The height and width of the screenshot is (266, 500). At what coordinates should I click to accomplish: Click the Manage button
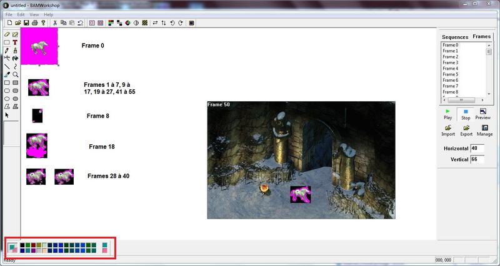pyautogui.click(x=485, y=131)
